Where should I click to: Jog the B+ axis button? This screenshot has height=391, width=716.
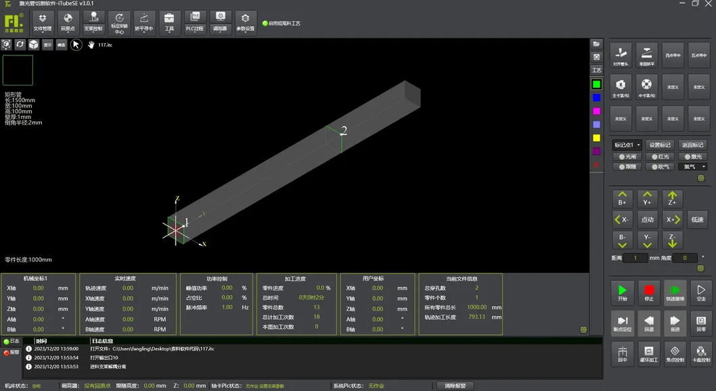[x=622, y=199]
